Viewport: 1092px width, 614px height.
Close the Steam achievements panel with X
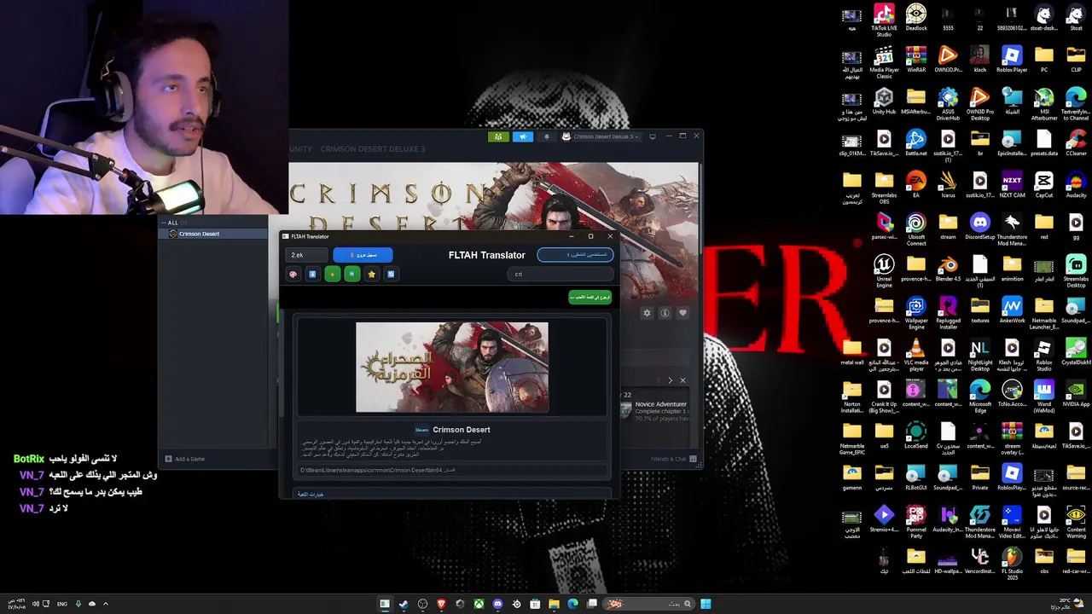[682, 380]
